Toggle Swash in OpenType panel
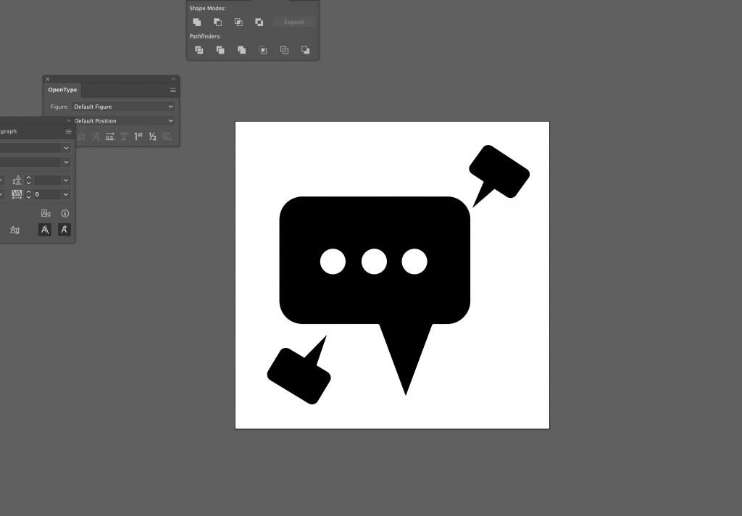This screenshot has height=516, width=742. click(96, 137)
